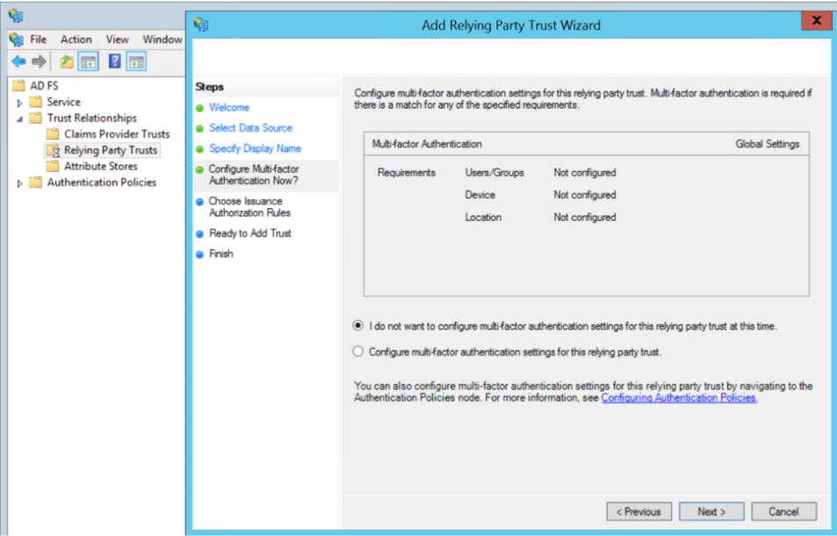The height and width of the screenshot is (536, 837).
Task: Toggle the Show/Hide Console Tree icon
Action: [x=89, y=61]
